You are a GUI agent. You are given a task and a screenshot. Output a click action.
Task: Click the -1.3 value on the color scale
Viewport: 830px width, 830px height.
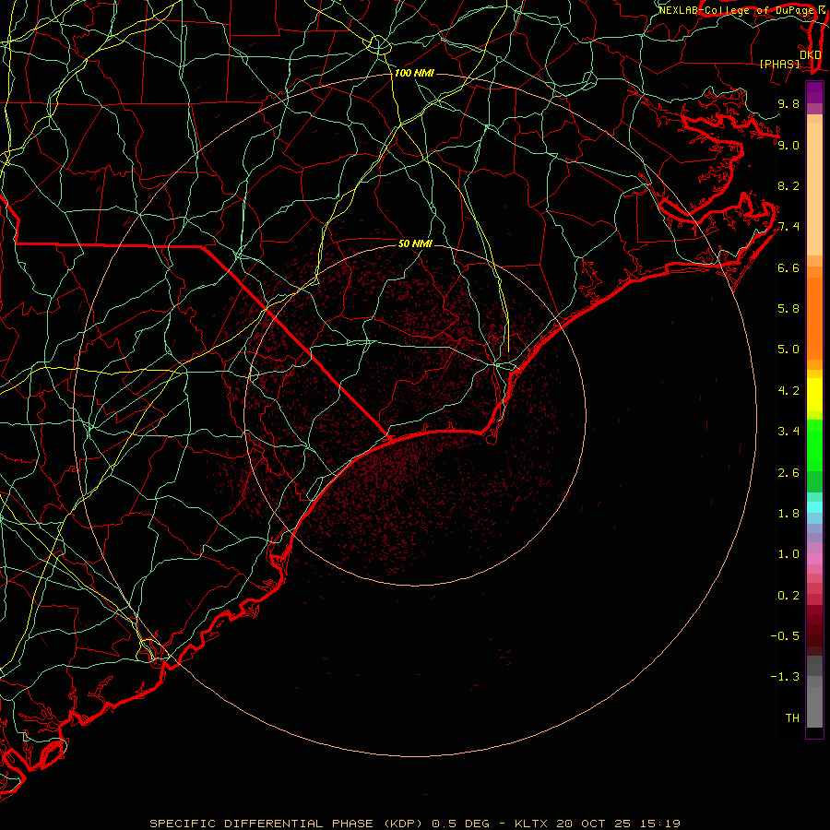pos(785,677)
